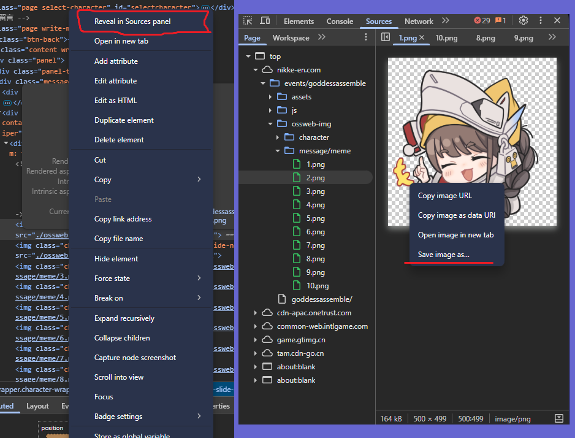575x438 pixels.
Task: Click the nikke-en.com cloud icon
Action: pos(267,70)
